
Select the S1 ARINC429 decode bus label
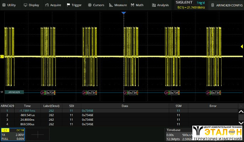pos(14,92)
